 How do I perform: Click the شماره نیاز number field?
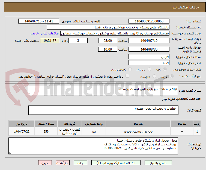pyautogui.click(x=149, y=21)
